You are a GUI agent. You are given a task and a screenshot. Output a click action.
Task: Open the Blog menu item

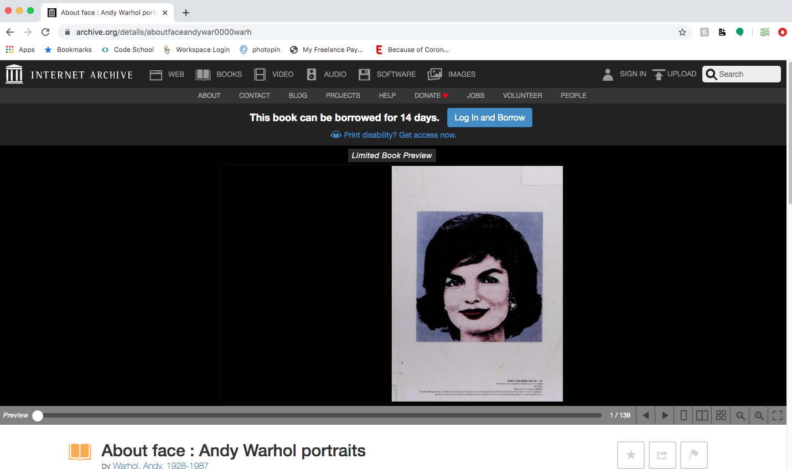[298, 96]
